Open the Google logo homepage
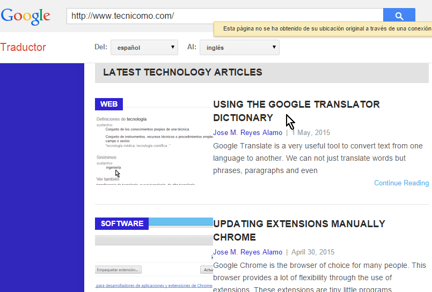The image size is (432, 292). click(x=26, y=17)
